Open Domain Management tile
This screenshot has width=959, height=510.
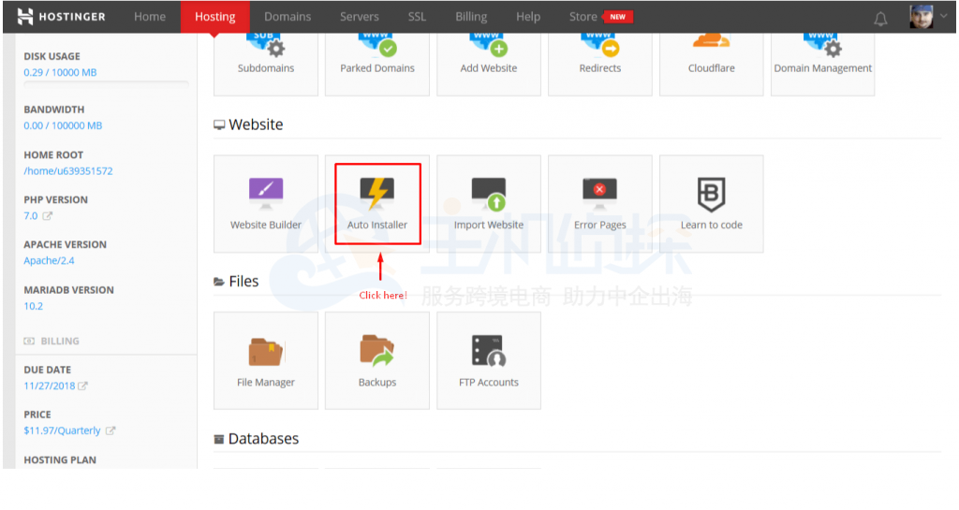[822, 65]
